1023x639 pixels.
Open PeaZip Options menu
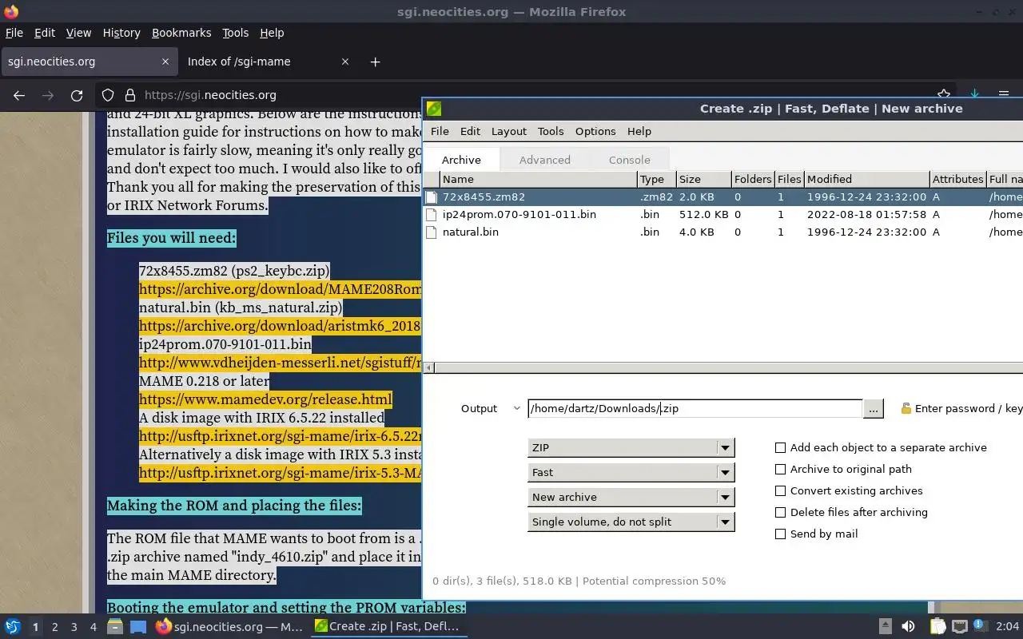click(595, 131)
